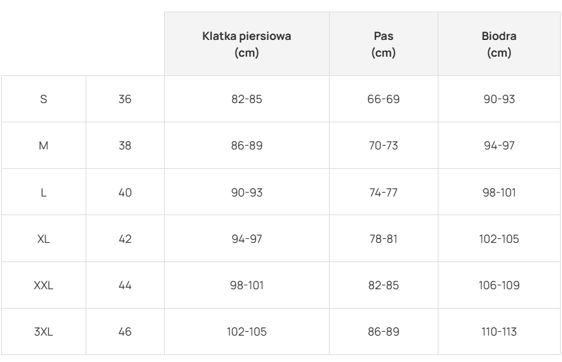Click numeric size 36 cell
This screenshot has height=362, width=562.
click(125, 99)
